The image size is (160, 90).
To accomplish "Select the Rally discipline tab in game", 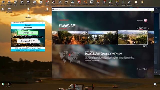I will pos(141,28).
